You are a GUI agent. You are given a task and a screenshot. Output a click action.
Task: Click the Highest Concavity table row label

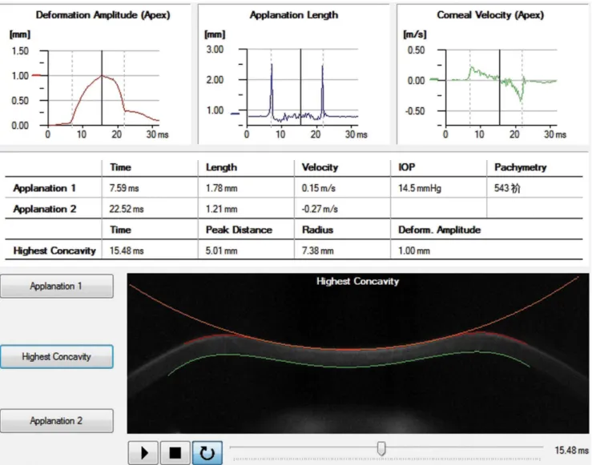(54, 251)
